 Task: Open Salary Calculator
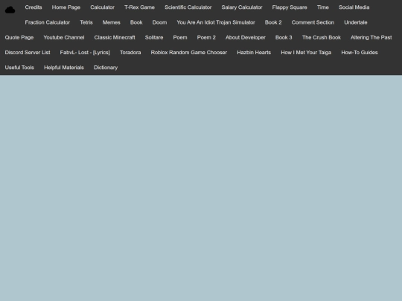[x=242, y=7]
